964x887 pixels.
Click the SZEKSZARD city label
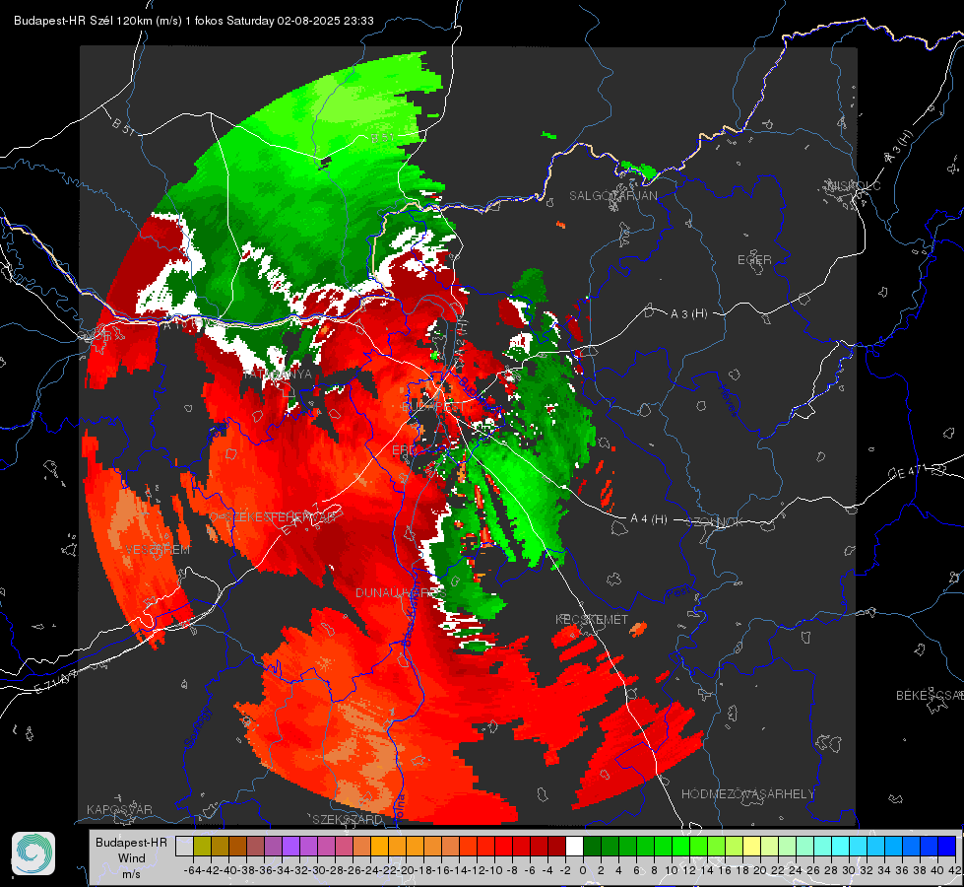pos(348,819)
